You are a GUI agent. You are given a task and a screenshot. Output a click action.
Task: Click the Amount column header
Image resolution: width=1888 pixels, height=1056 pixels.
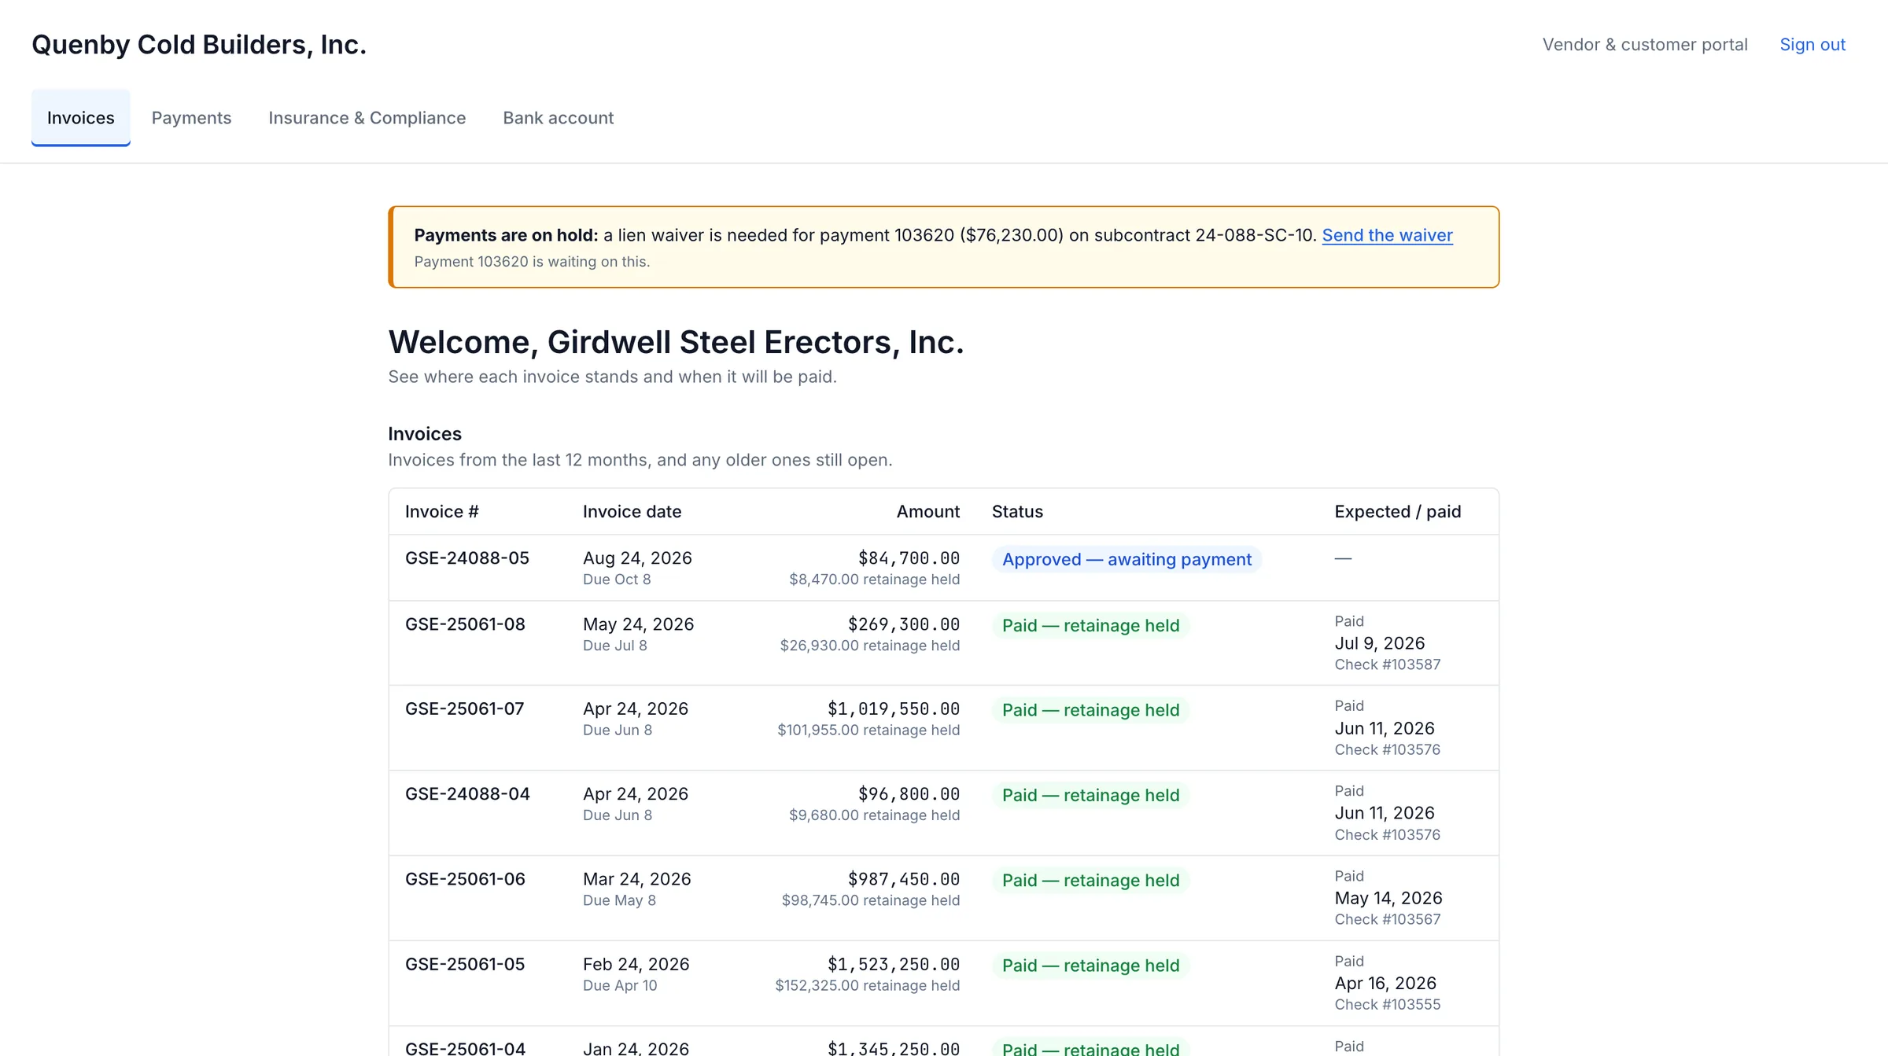[928, 512]
